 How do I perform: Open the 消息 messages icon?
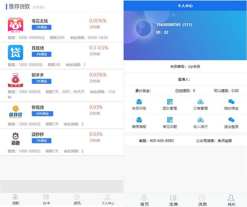[202, 200]
